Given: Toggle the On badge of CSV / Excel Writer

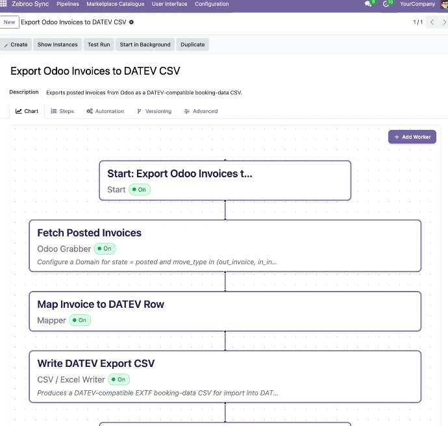Looking at the screenshot, I should tap(119, 379).
